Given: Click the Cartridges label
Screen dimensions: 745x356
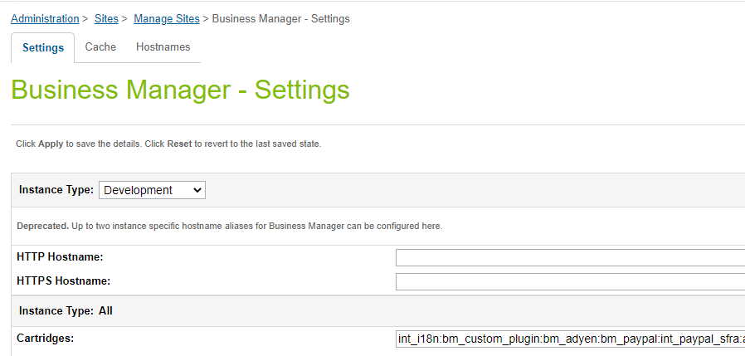Looking at the screenshot, I should 45,339.
